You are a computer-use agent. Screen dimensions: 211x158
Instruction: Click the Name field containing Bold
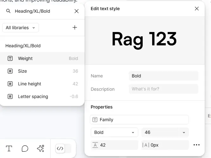[163, 76]
